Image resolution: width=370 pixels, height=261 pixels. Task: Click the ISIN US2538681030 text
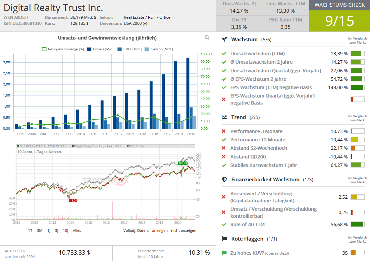point(22,23)
